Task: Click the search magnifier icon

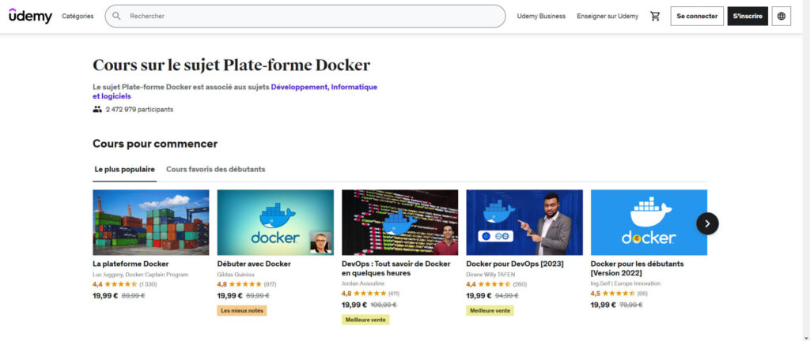Action: click(x=116, y=16)
